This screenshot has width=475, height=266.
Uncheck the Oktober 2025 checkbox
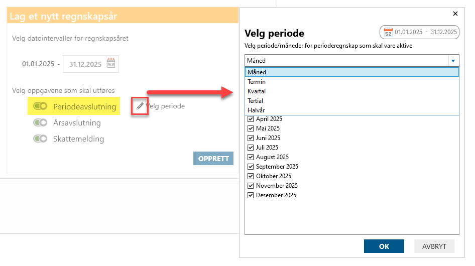[251, 176]
